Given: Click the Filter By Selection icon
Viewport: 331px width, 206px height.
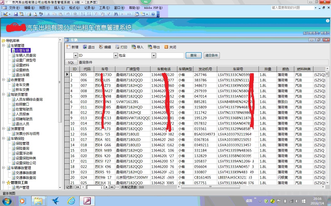Looking at the screenshot, I should tap(96, 14).
